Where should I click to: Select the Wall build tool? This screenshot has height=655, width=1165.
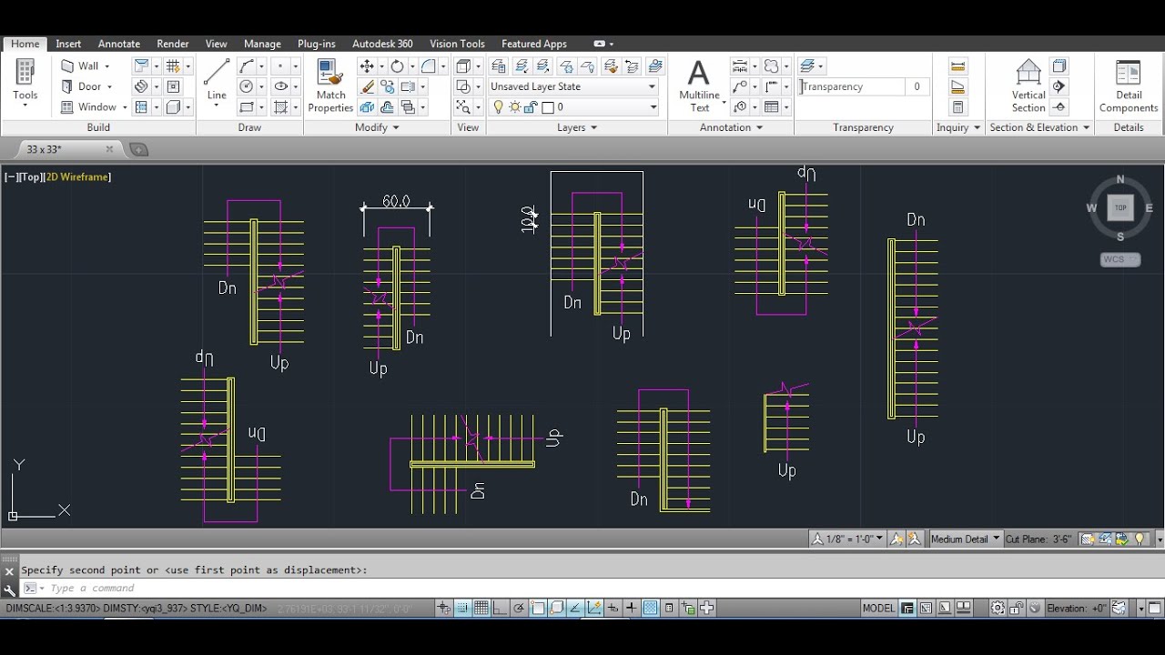click(86, 65)
